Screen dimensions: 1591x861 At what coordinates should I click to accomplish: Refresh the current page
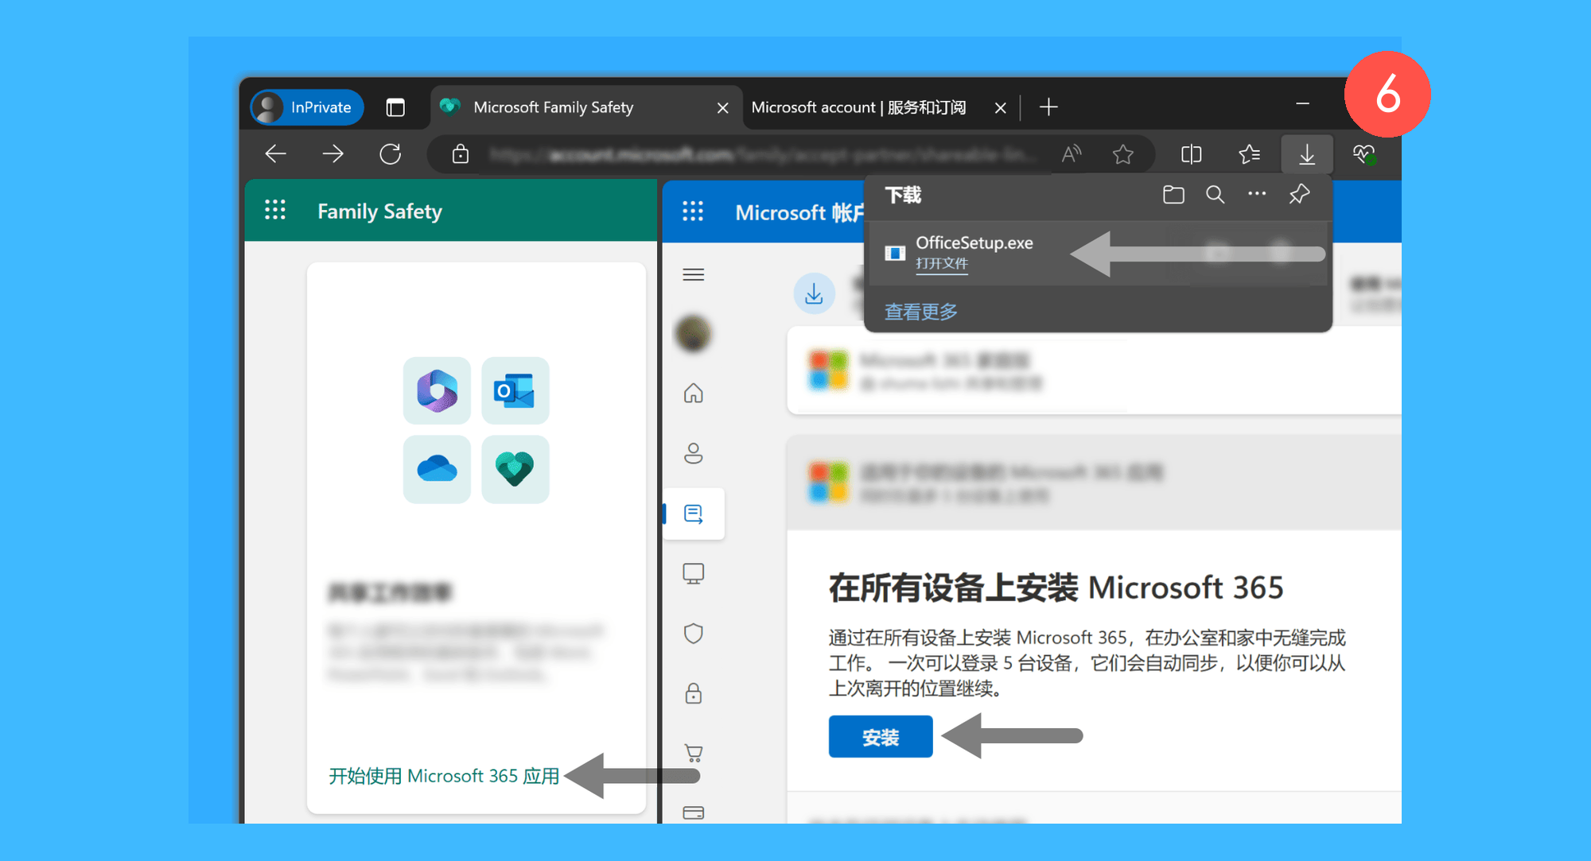391,154
